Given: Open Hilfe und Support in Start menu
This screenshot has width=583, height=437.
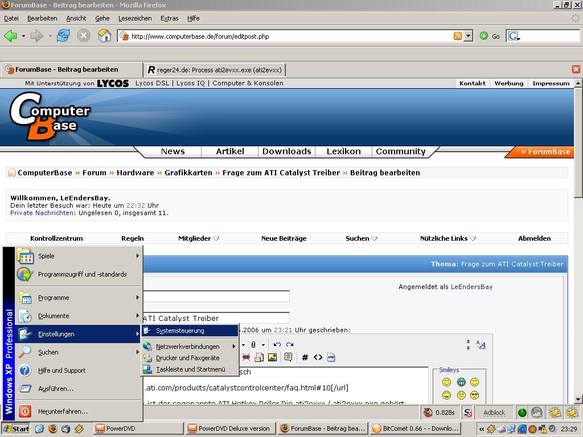Looking at the screenshot, I should pyautogui.click(x=79, y=370).
